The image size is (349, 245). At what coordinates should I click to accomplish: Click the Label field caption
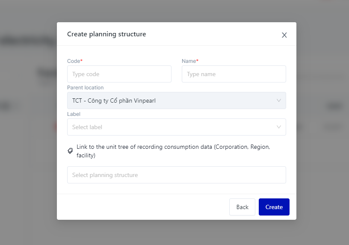click(x=74, y=114)
